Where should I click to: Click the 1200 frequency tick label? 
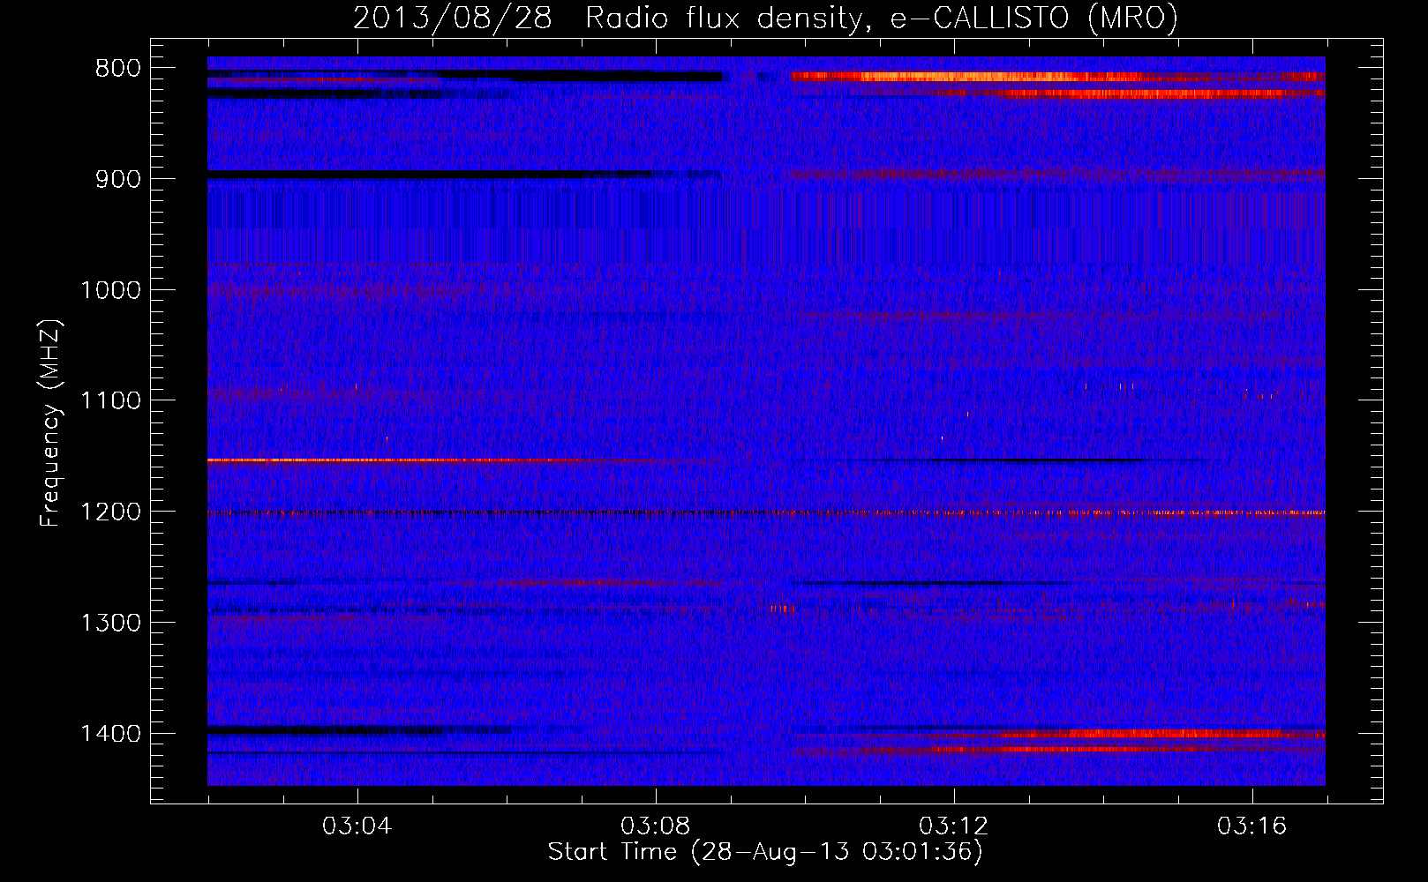click(110, 512)
